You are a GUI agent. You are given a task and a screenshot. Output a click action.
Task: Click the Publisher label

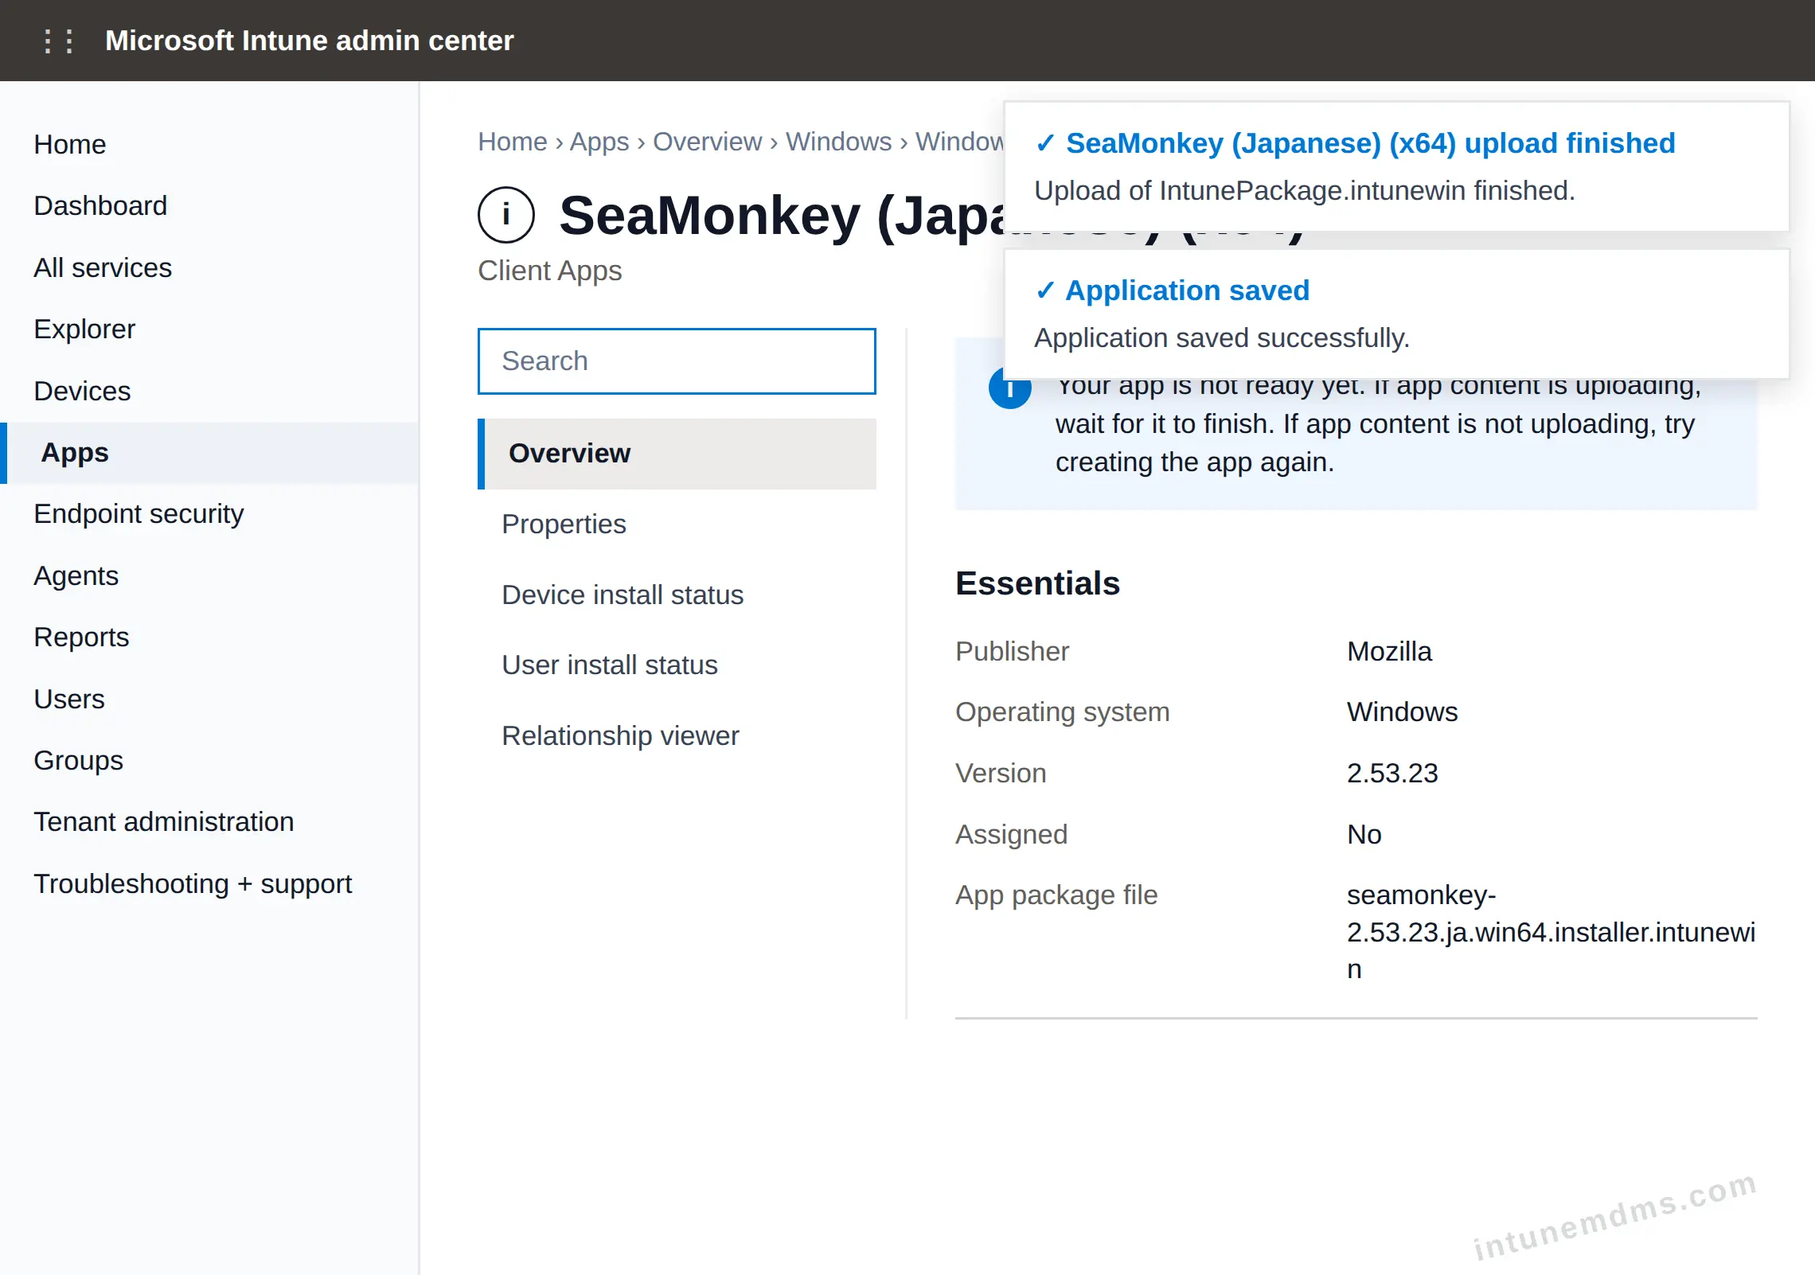point(1012,651)
